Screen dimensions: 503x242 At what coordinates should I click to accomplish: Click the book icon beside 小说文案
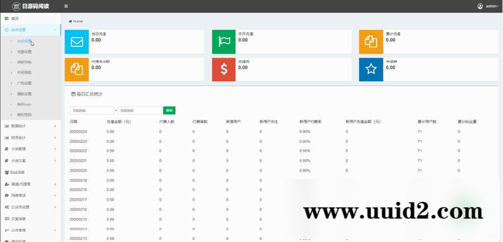[7, 161]
